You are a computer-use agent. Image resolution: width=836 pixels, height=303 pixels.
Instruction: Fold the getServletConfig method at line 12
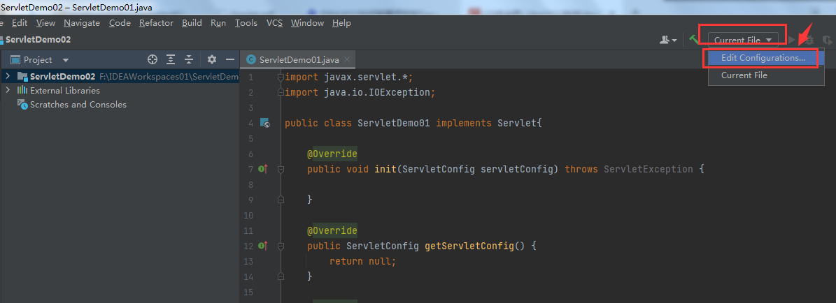[281, 246]
